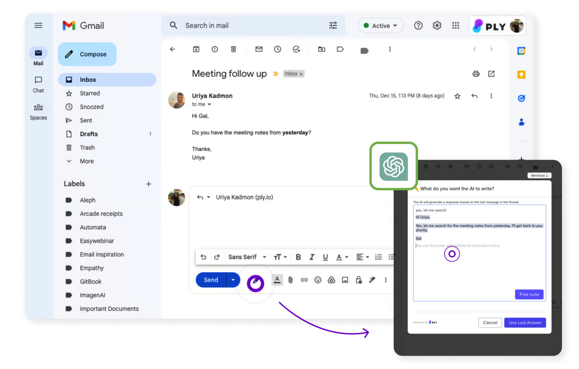Go back to inbox with arrow
Viewport: 579px width, 369px height.
coord(172,49)
